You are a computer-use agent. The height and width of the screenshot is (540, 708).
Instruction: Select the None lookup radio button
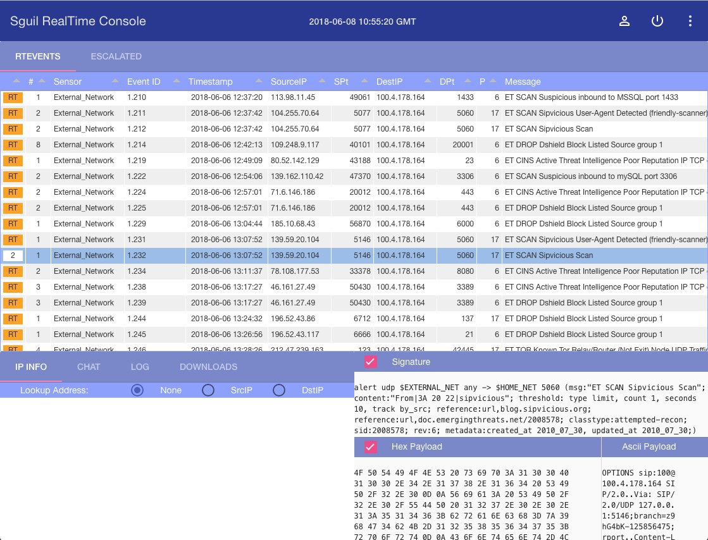click(x=137, y=390)
